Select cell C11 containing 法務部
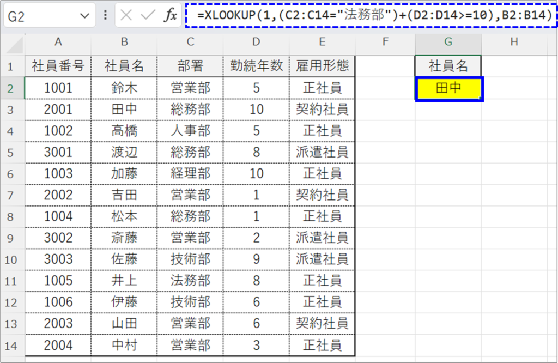The height and width of the screenshot is (363, 558). point(190,281)
